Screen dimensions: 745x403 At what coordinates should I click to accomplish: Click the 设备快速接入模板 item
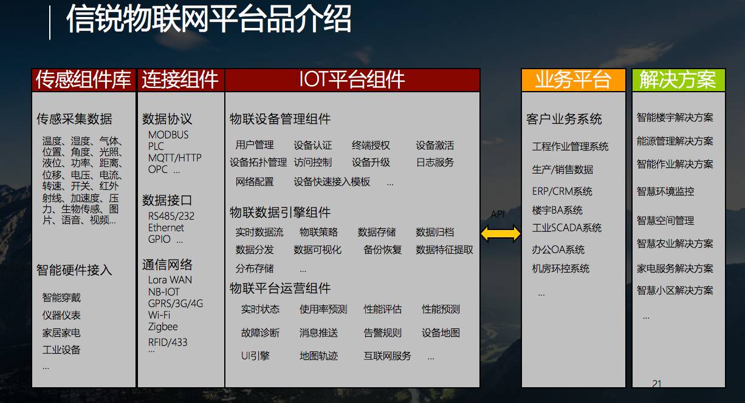(x=332, y=181)
